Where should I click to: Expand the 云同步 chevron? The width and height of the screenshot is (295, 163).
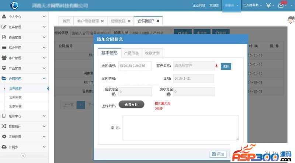pyautogui.click(x=44, y=147)
